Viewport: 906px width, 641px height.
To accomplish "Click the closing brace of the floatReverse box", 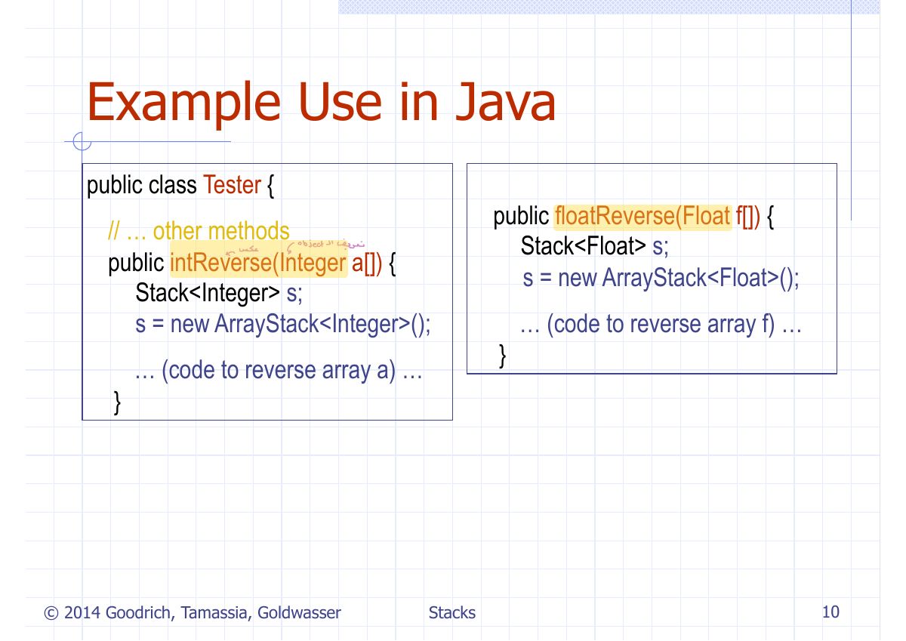I will pyautogui.click(x=504, y=355).
